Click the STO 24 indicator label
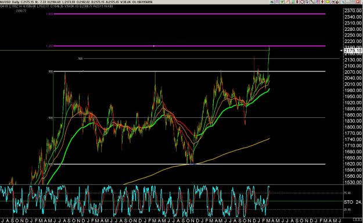 point(353,202)
